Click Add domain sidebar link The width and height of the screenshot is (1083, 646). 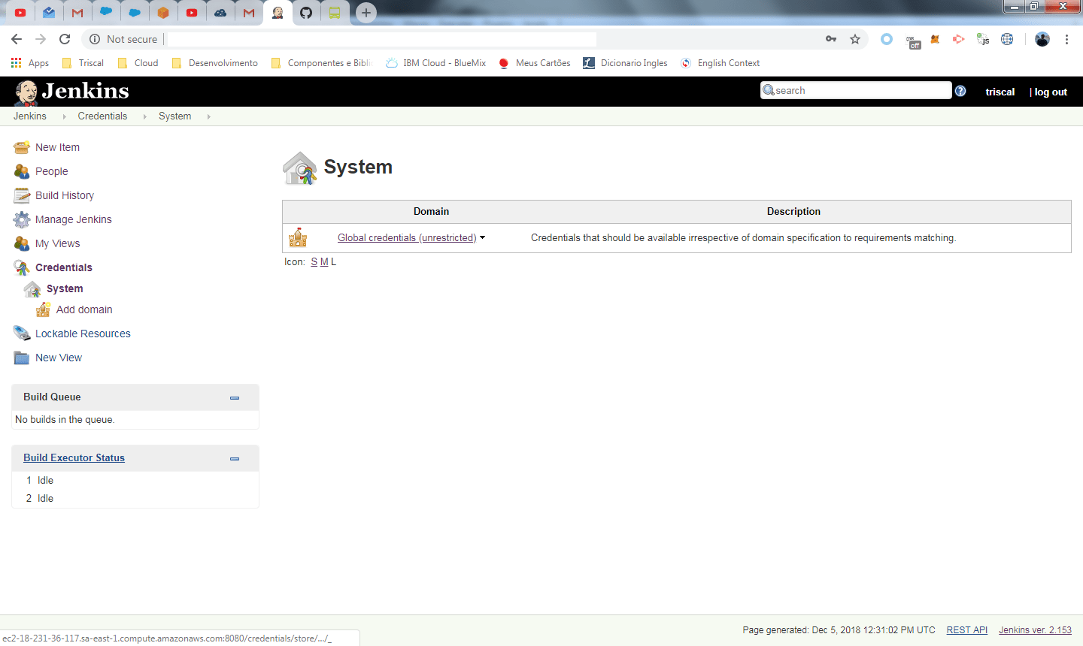click(84, 309)
